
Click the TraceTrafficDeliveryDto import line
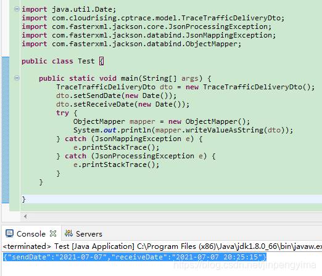pos(153,18)
